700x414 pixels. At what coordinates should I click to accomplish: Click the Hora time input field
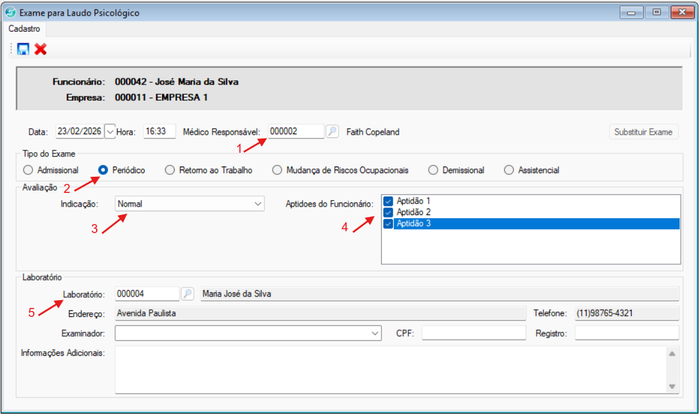click(x=159, y=131)
